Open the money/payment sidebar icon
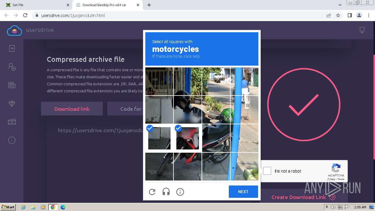 [12, 122]
